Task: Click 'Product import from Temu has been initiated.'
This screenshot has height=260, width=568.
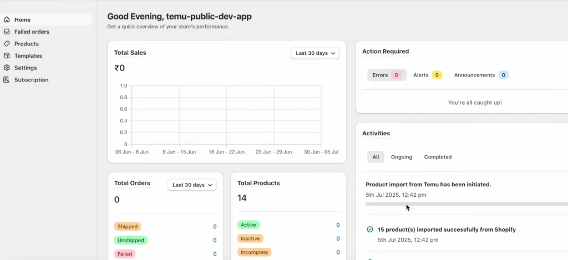Action: point(428,184)
